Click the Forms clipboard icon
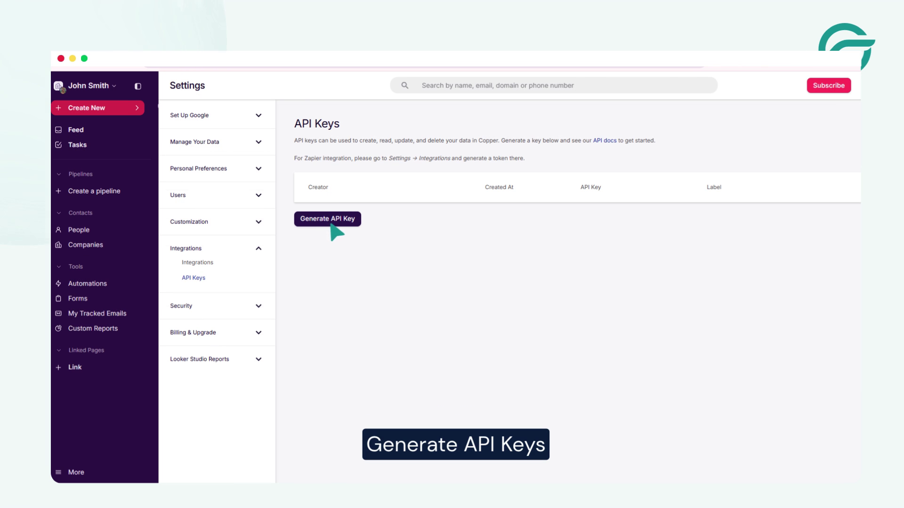 (58, 299)
